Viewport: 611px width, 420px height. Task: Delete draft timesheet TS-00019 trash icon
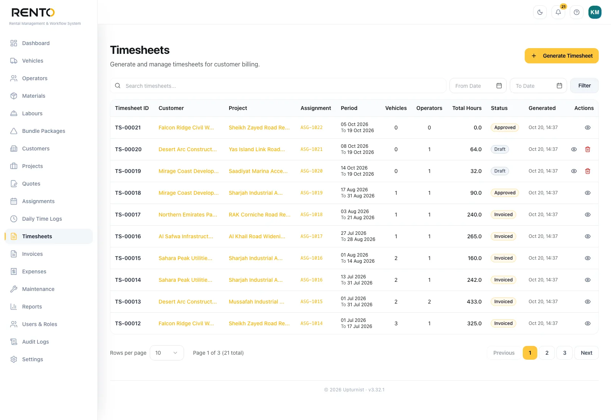click(588, 171)
